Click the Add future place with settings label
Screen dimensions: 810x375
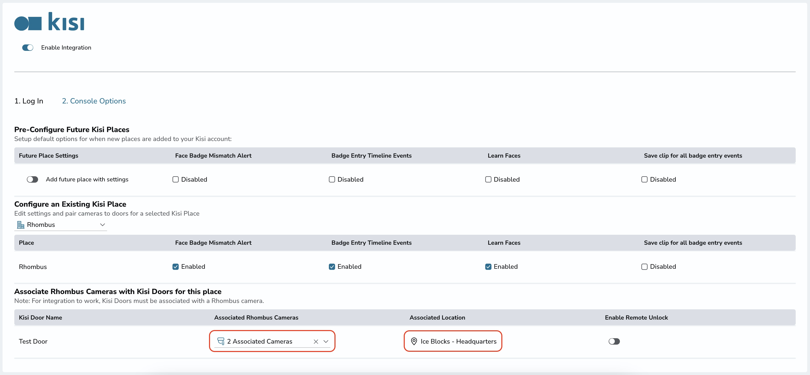click(x=87, y=180)
